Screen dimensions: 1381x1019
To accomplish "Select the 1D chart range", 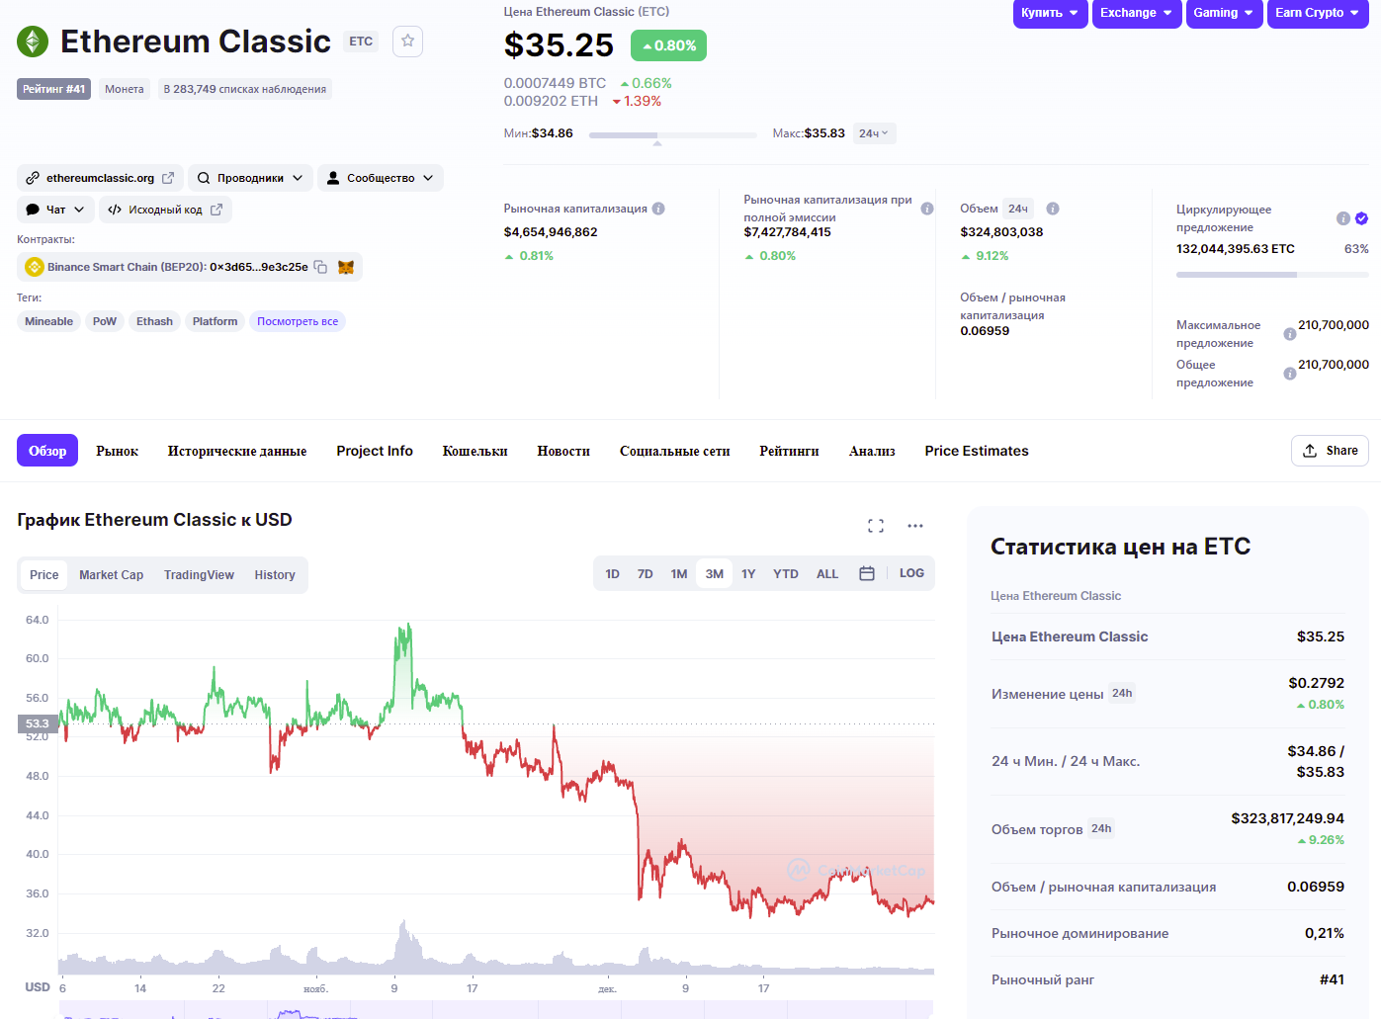I will (612, 574).
